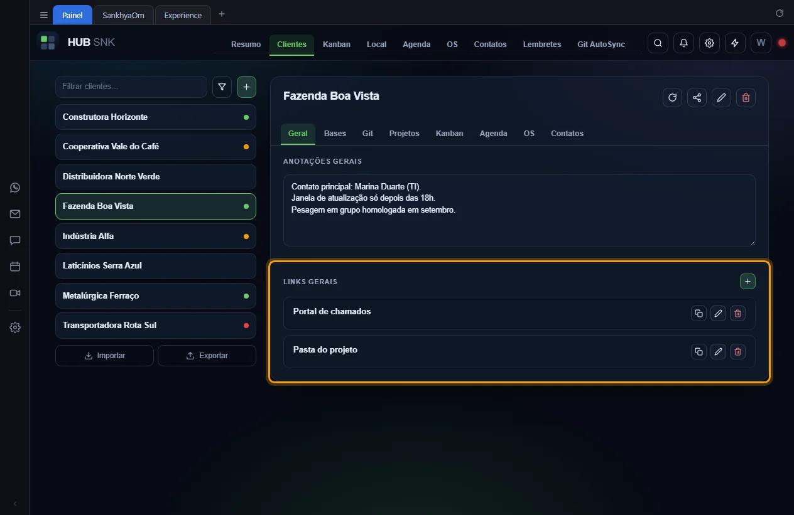Click the reload icon in the top-right corner
Viewport: 794px width, 515px height.
click(x=780, y=13)
